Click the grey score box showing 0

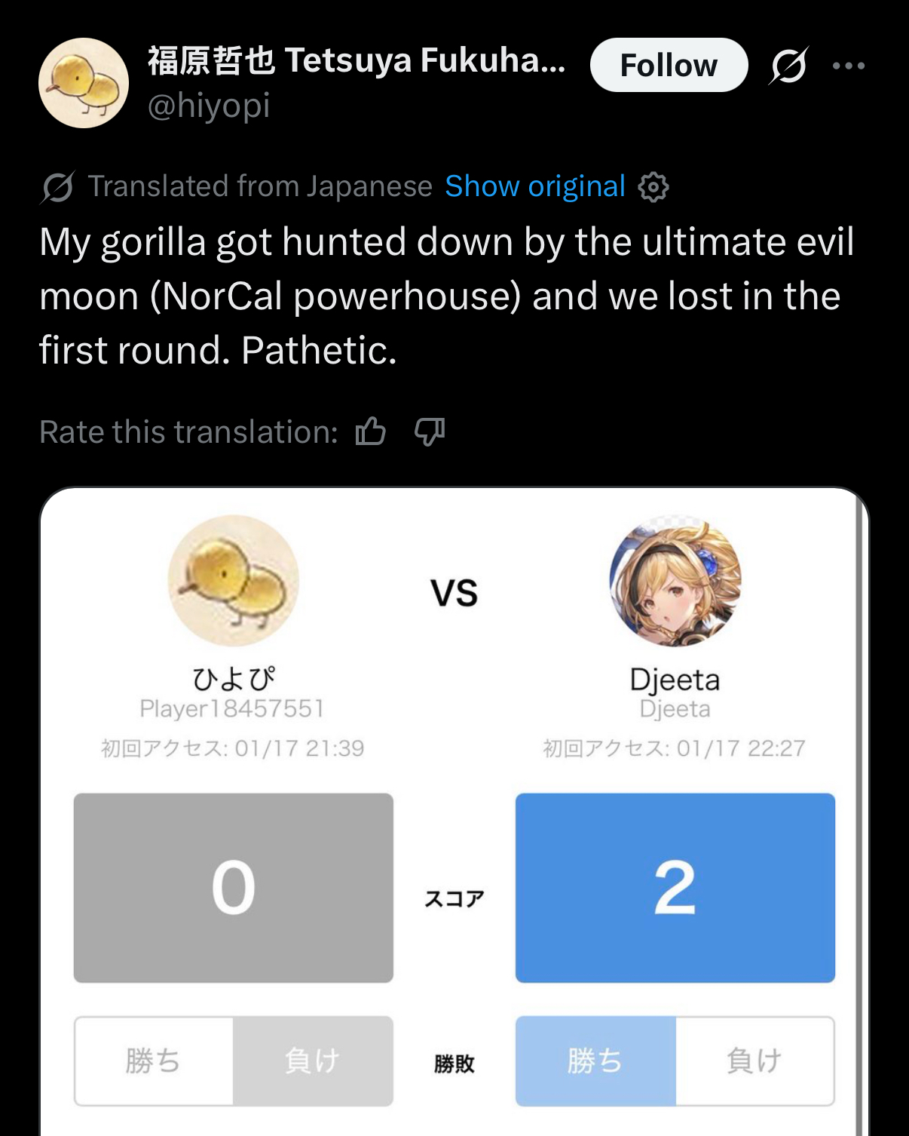234,888
